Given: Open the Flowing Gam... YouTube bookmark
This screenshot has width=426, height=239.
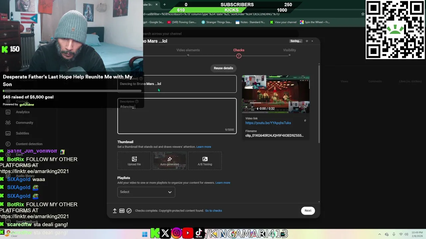Looking at the screenshot, I should [182, 22].
